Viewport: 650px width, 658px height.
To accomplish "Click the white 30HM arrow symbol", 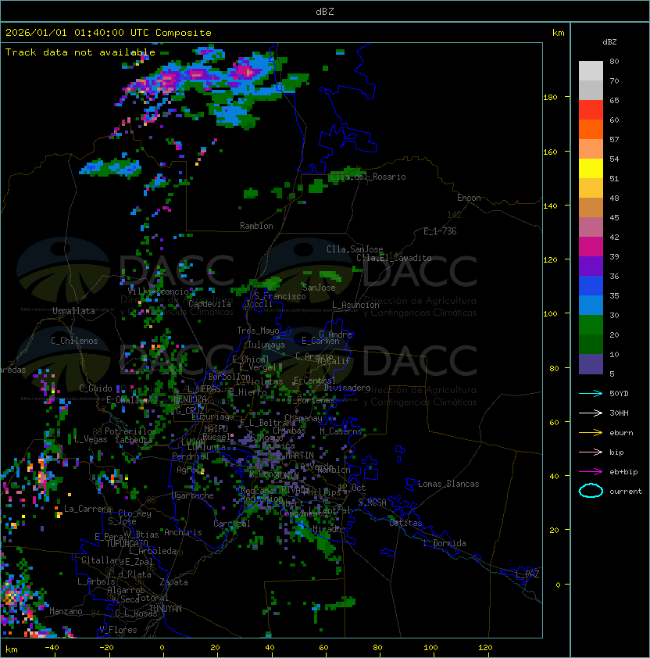I will coord(591,413).
